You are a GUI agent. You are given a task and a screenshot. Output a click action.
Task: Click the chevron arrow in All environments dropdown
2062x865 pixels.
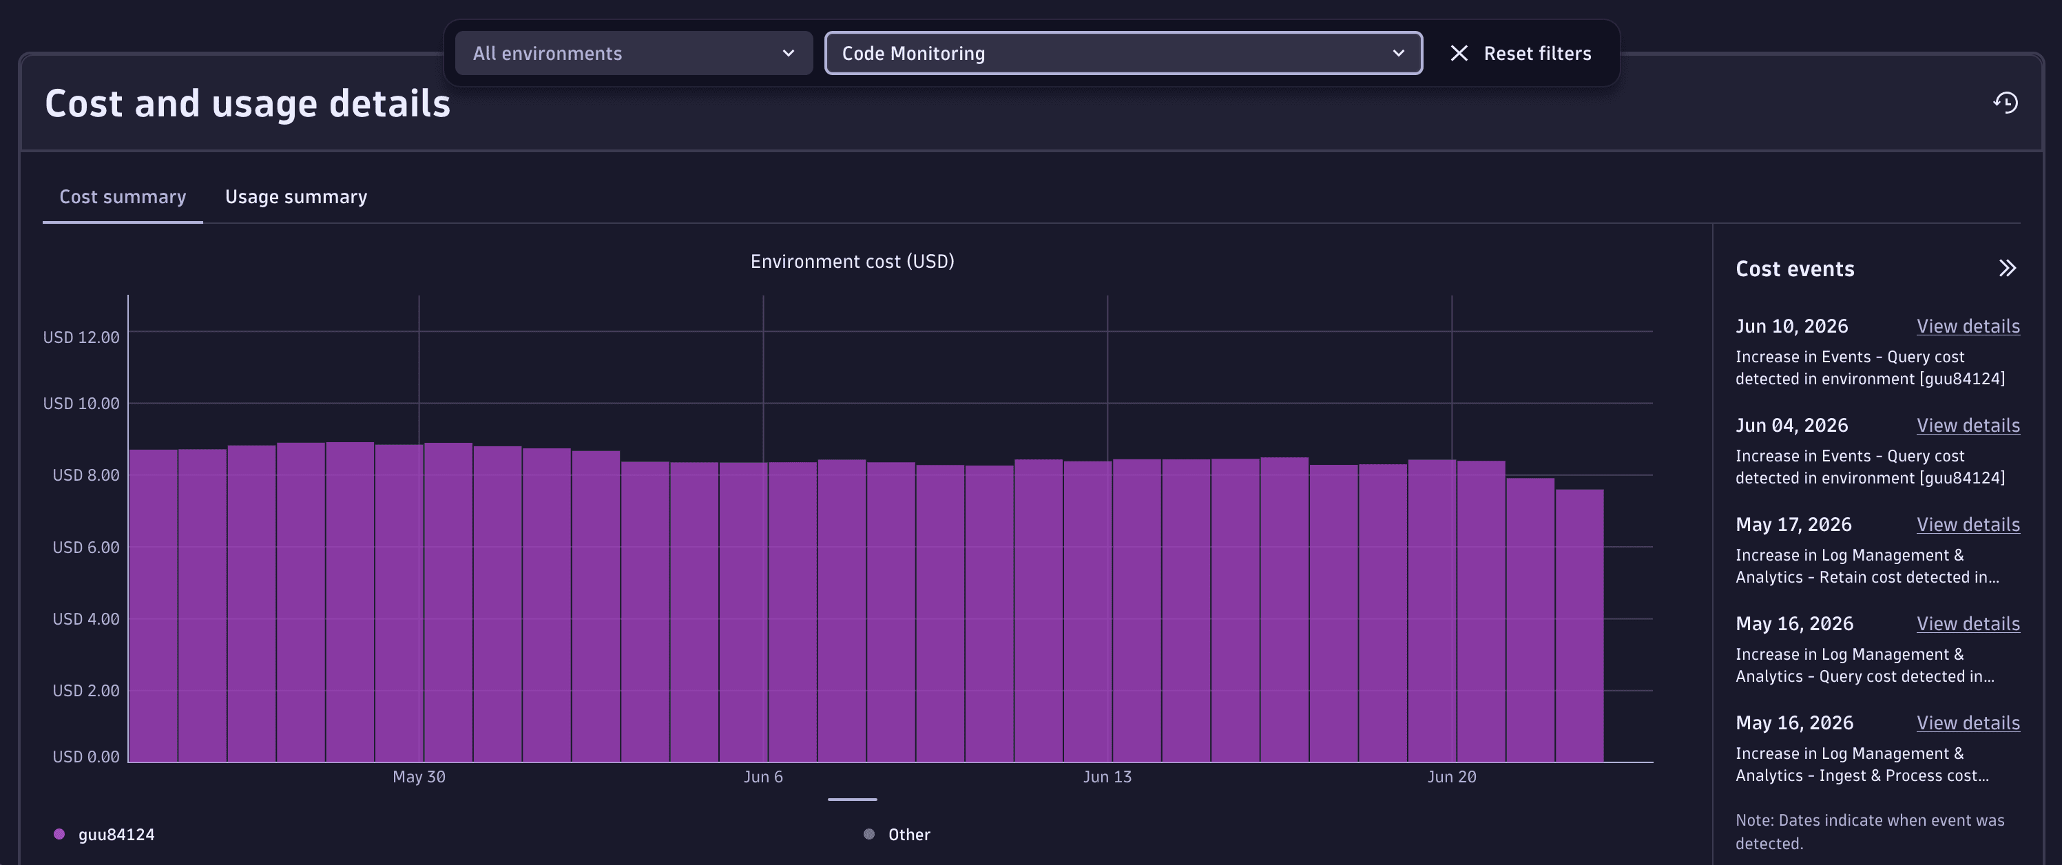tap(788, 53)
